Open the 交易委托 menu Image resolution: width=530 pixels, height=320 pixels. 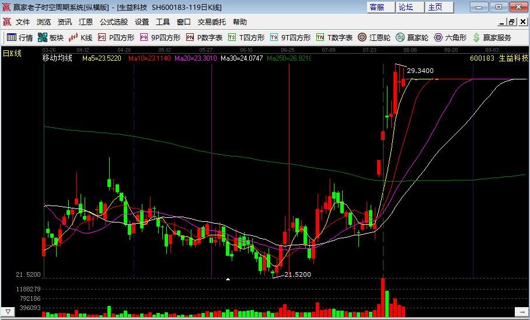212,22
